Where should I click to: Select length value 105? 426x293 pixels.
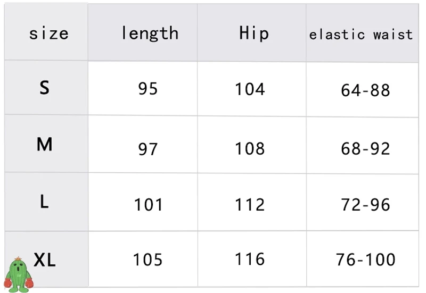pos(148,259)
